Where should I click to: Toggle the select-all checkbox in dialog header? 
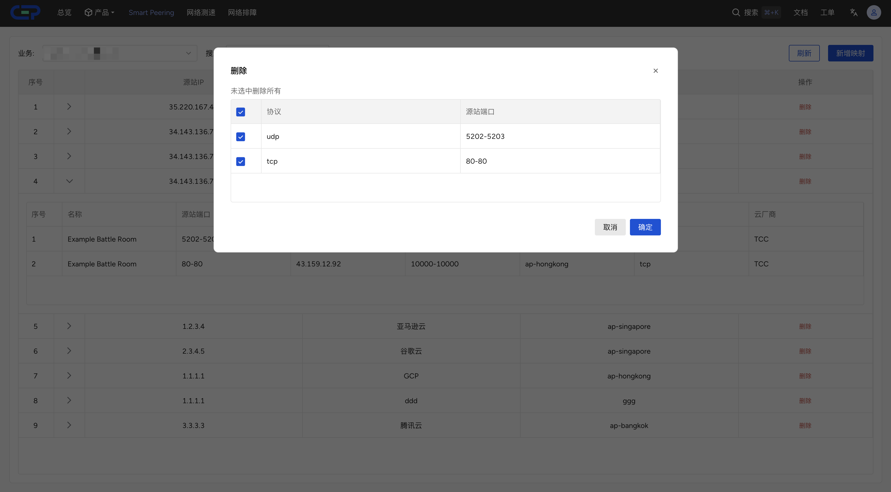pos(240,112)
